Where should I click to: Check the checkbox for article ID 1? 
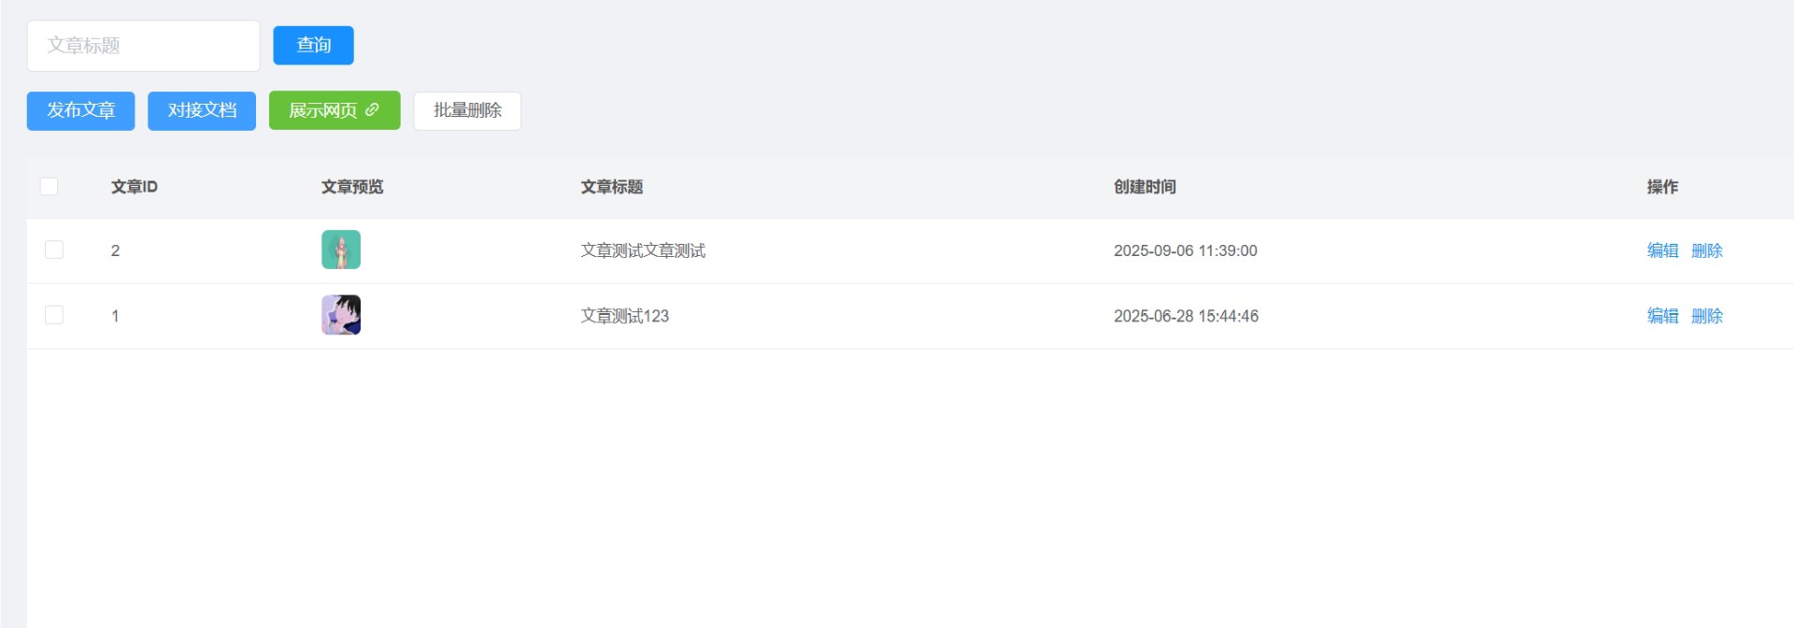point(54,315)
